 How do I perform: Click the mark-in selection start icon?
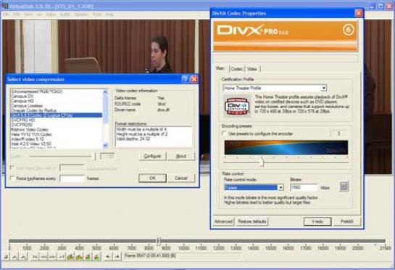point(108,257)
